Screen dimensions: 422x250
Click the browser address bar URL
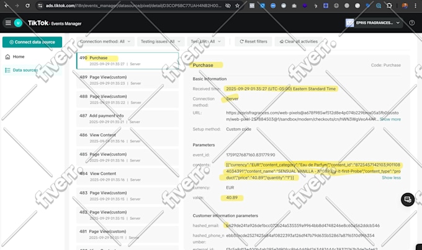pyautogui.click(x=133, y=6)
